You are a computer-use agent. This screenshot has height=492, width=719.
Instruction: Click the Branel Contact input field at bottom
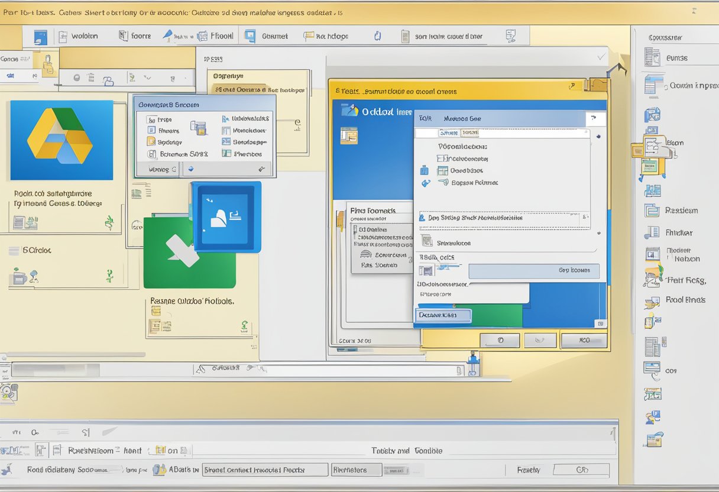265,470
